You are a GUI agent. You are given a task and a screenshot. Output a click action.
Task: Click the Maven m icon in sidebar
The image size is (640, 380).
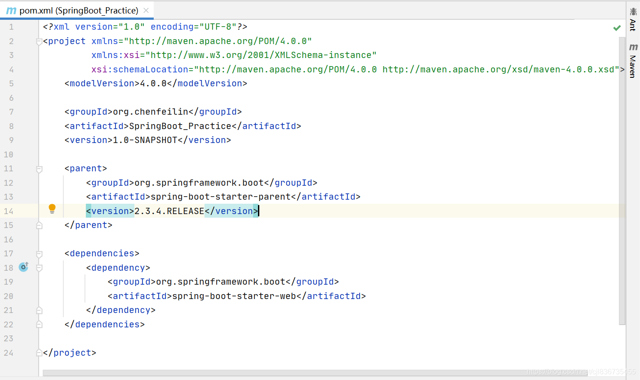click(633, 47)
